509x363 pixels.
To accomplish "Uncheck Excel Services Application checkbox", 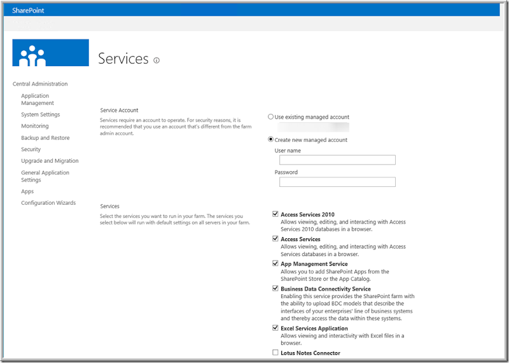I will click(275, 328).
